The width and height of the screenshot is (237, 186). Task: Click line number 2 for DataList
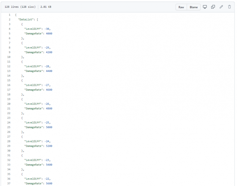point(10,20)
